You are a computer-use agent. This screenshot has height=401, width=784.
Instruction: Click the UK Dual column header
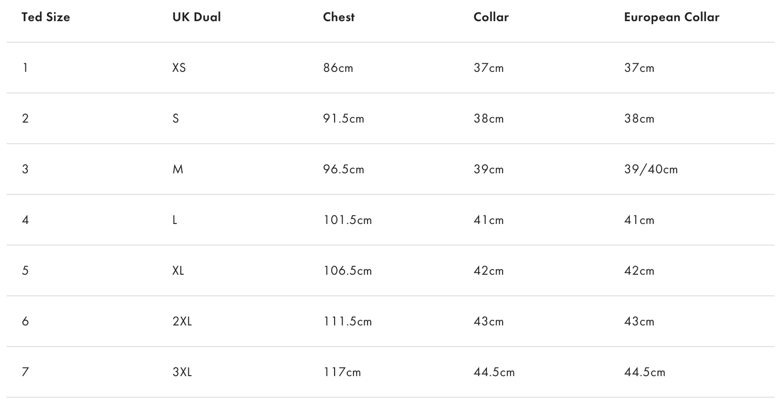click(x=196, y=17)
